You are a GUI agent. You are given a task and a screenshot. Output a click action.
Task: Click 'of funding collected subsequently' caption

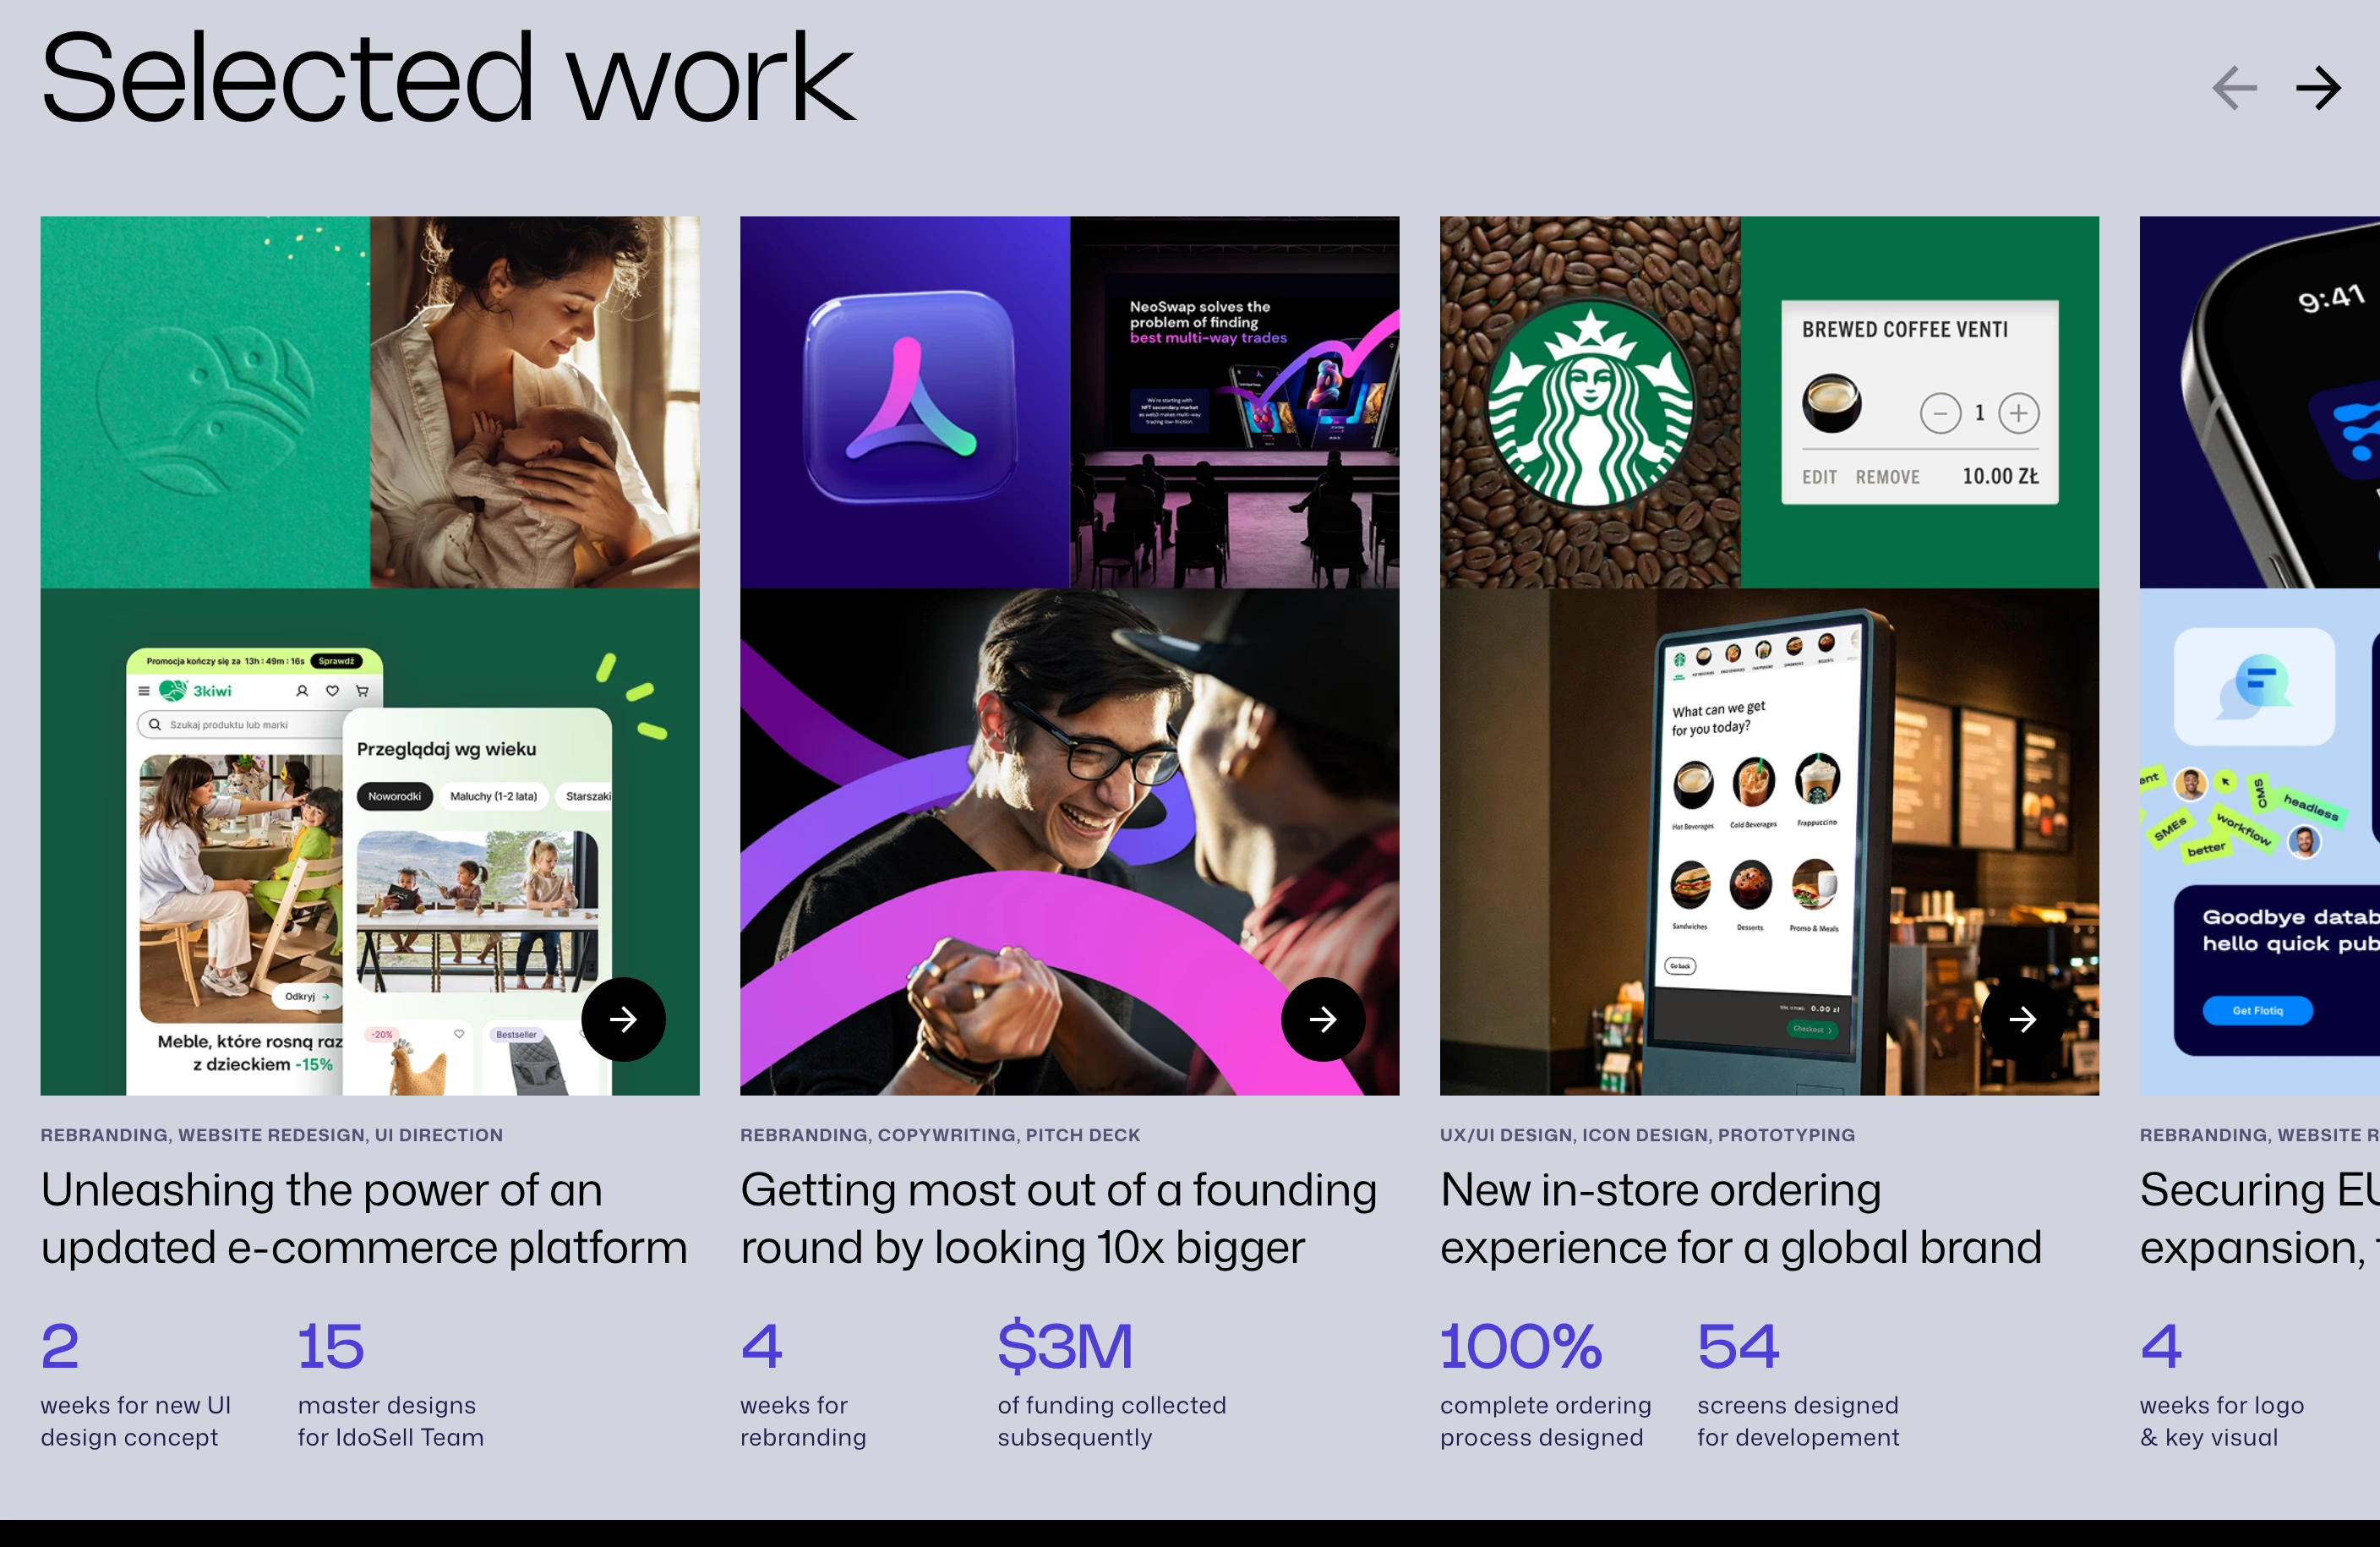pos(1112,1421)
